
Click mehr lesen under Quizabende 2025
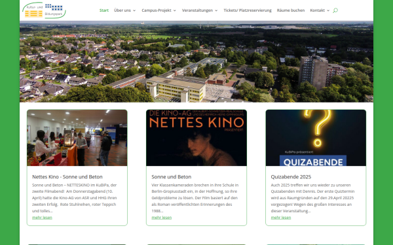coord(281,218)
